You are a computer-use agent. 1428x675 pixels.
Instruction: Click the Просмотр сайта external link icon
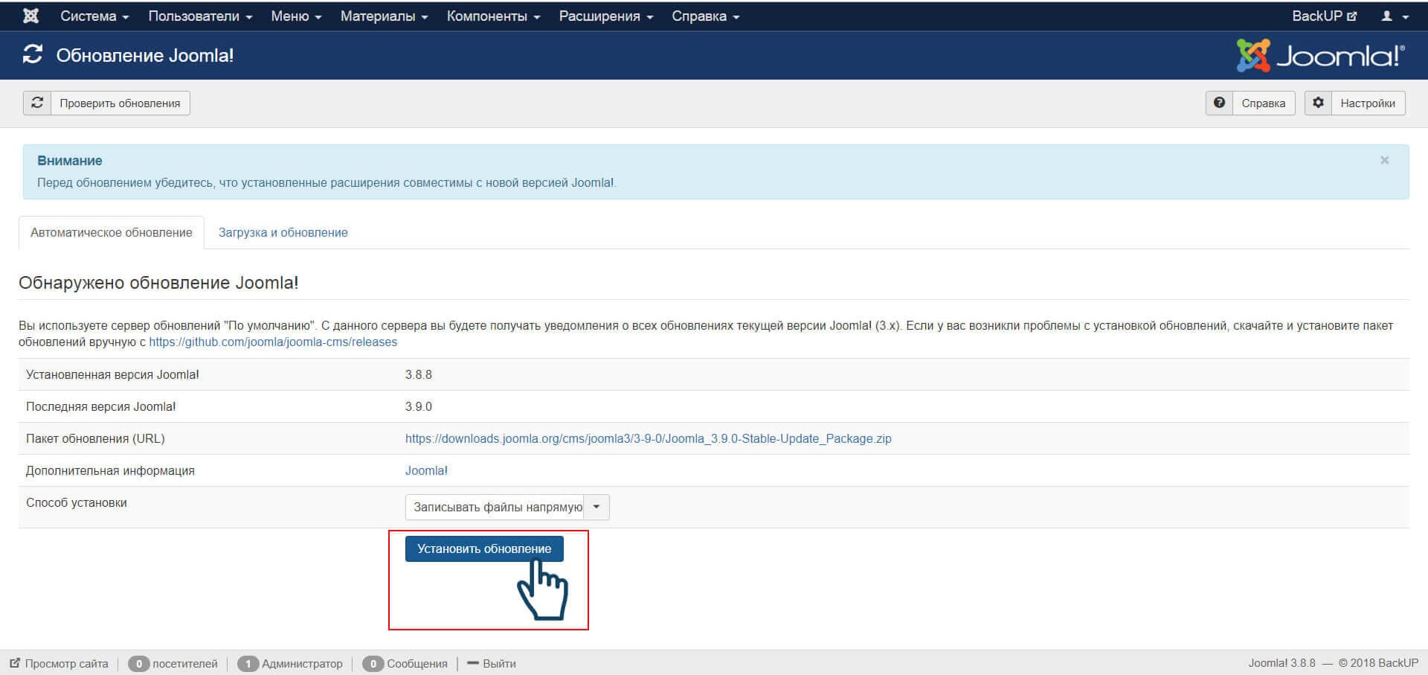click(x=15, y=663)
